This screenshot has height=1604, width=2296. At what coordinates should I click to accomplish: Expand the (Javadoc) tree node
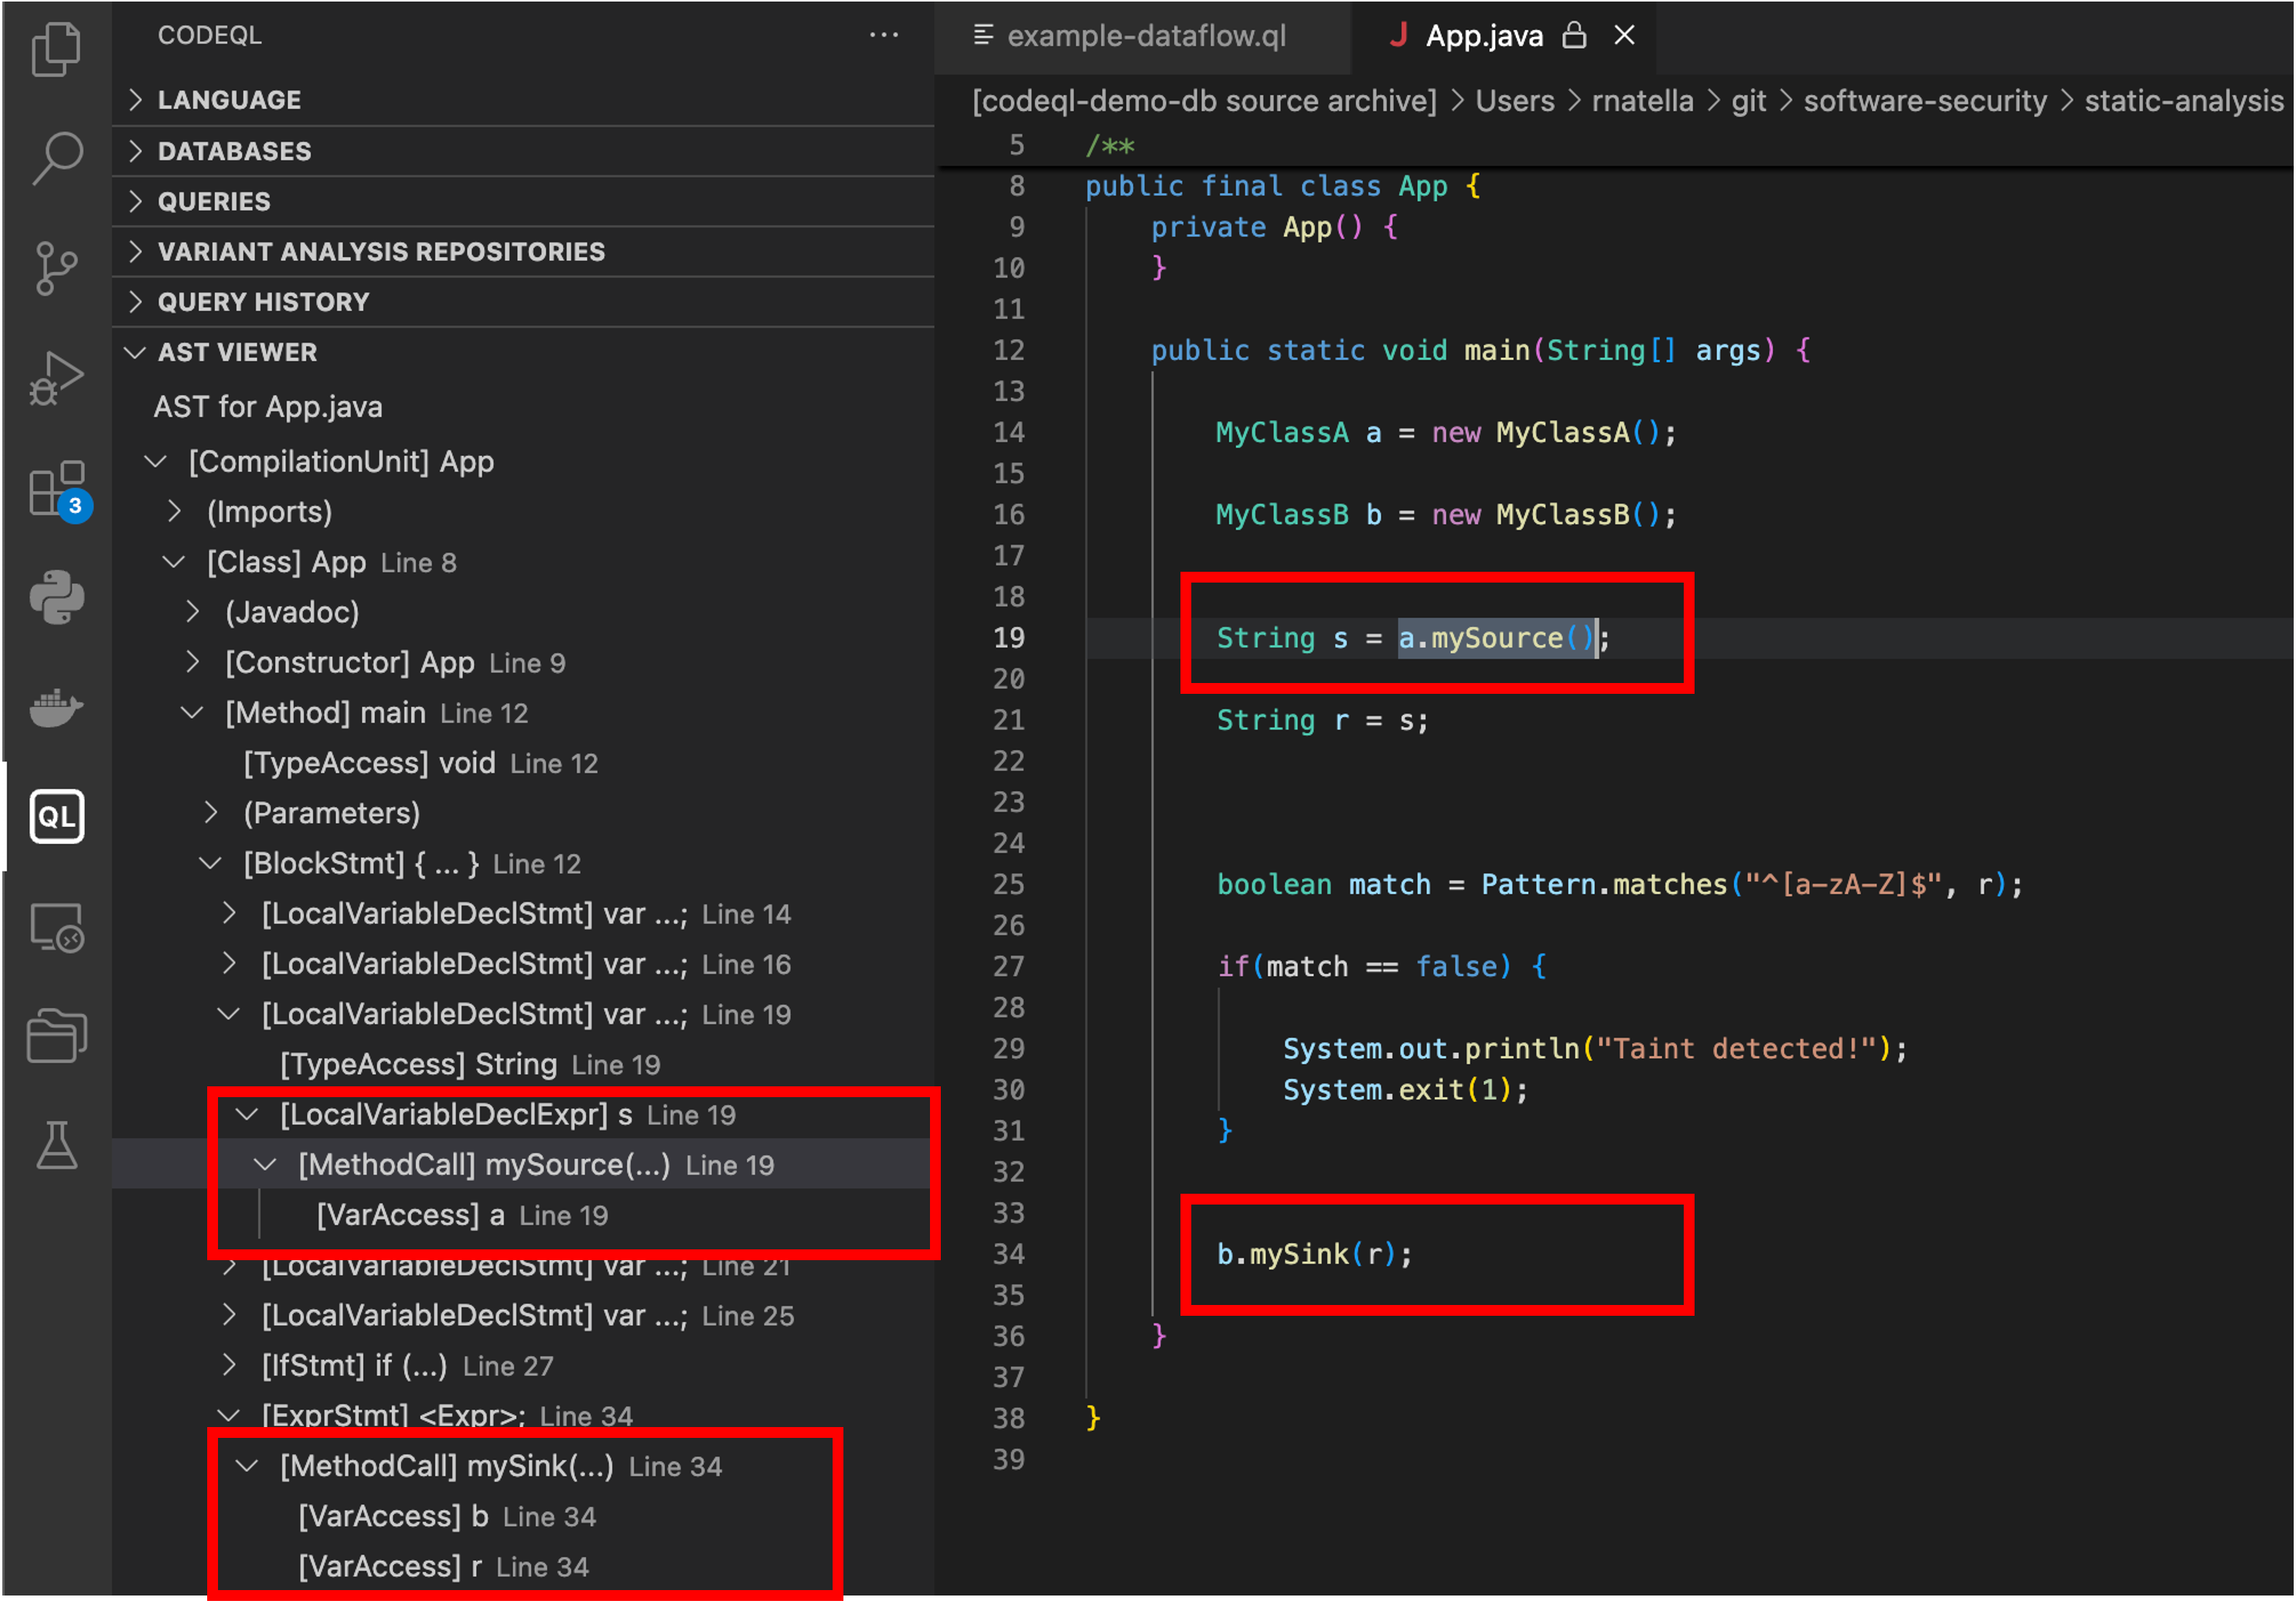[x=193, y=612]
